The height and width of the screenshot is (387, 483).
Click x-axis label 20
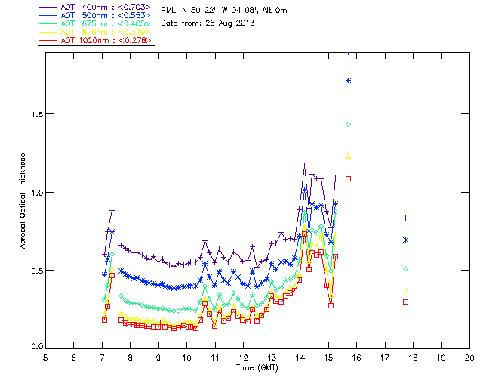[469, 358]
